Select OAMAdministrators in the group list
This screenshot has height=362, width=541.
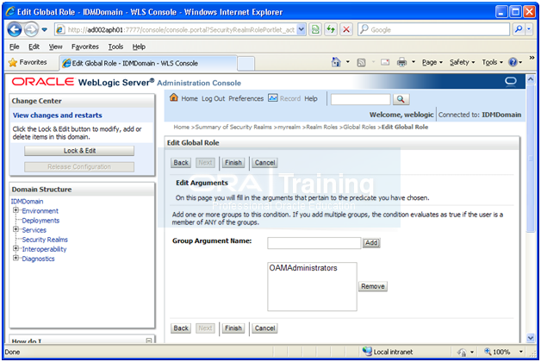[303, 268]
